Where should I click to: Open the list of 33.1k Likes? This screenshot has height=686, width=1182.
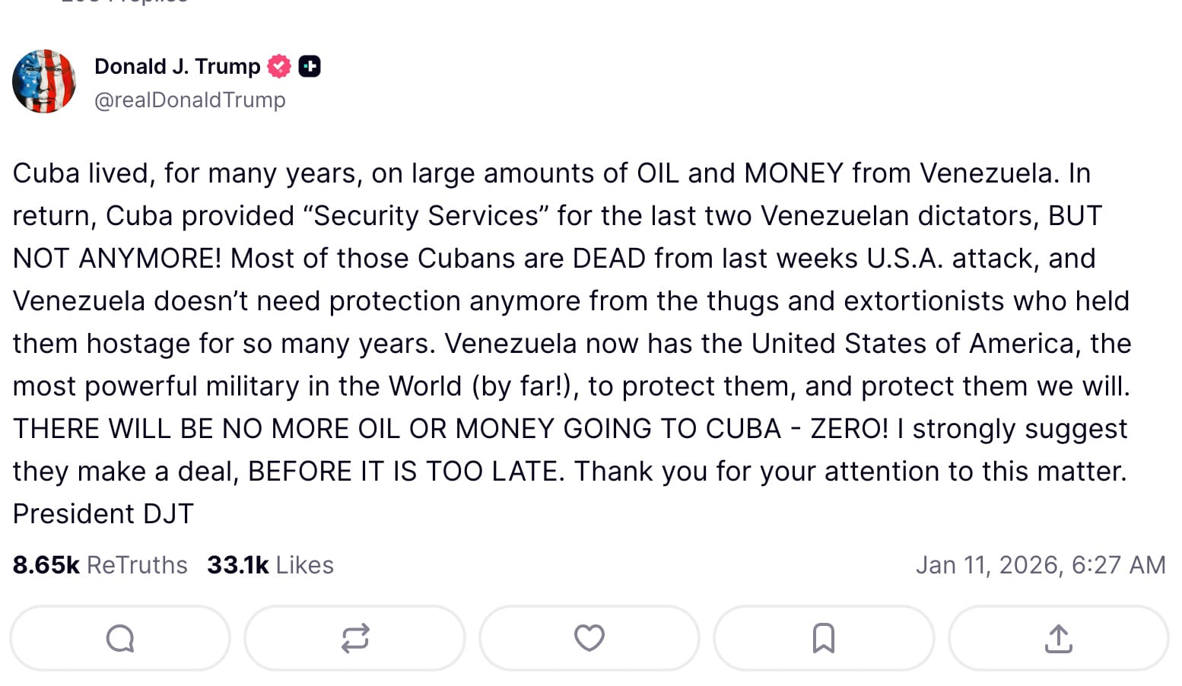coord(270,564)
